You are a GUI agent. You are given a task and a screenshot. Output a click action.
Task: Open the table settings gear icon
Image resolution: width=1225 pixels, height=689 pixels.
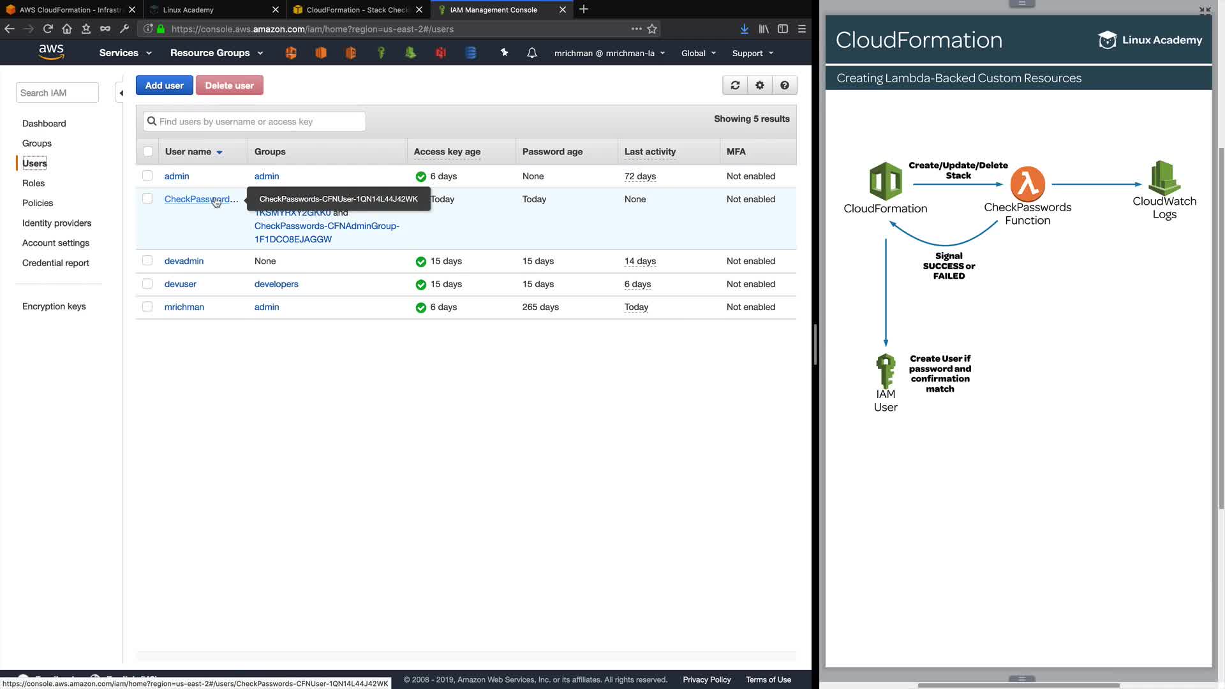(760, 85)
